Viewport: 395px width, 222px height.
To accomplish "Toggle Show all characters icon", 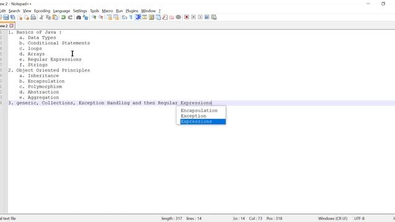I will [131, 17].
